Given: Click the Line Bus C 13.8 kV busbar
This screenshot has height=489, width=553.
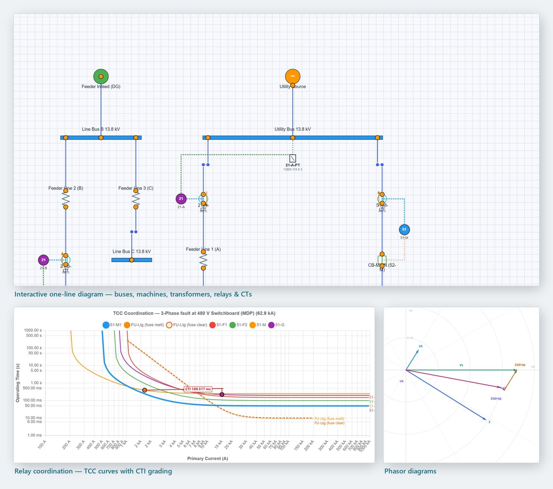Looking at the screenshot, I should 132,260.
